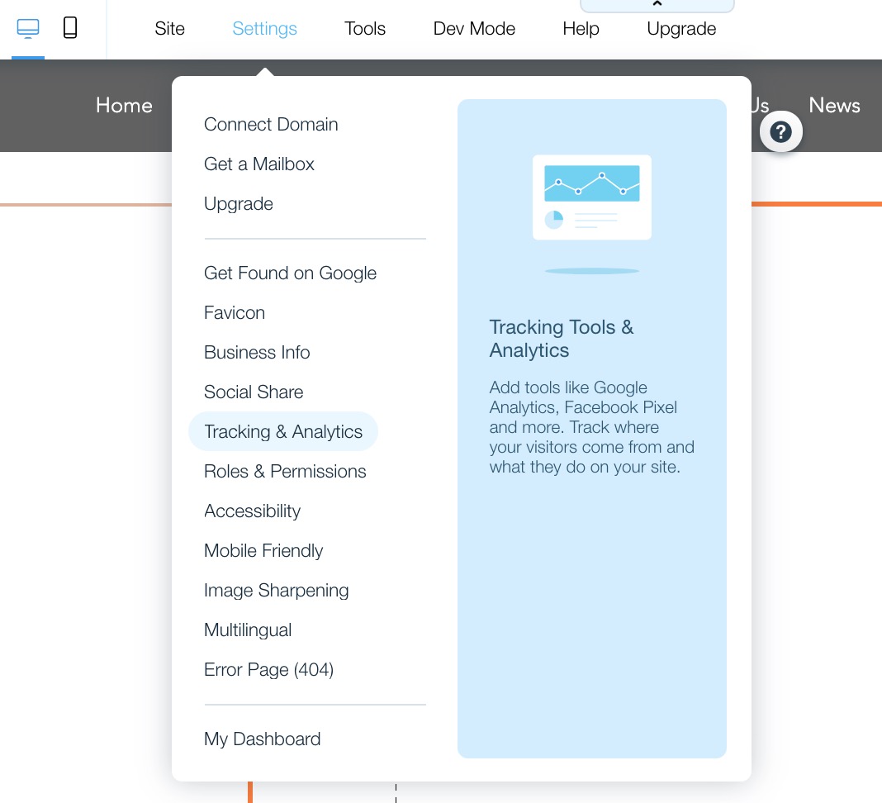
Task: Select Connect Domain from Settings menu
Action: click(x=271, y=125)
